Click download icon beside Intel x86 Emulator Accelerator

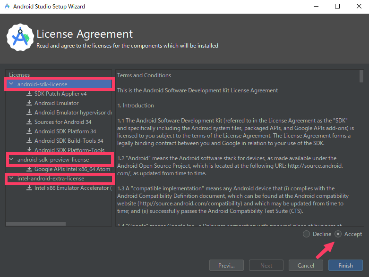(x=29, y=187)
